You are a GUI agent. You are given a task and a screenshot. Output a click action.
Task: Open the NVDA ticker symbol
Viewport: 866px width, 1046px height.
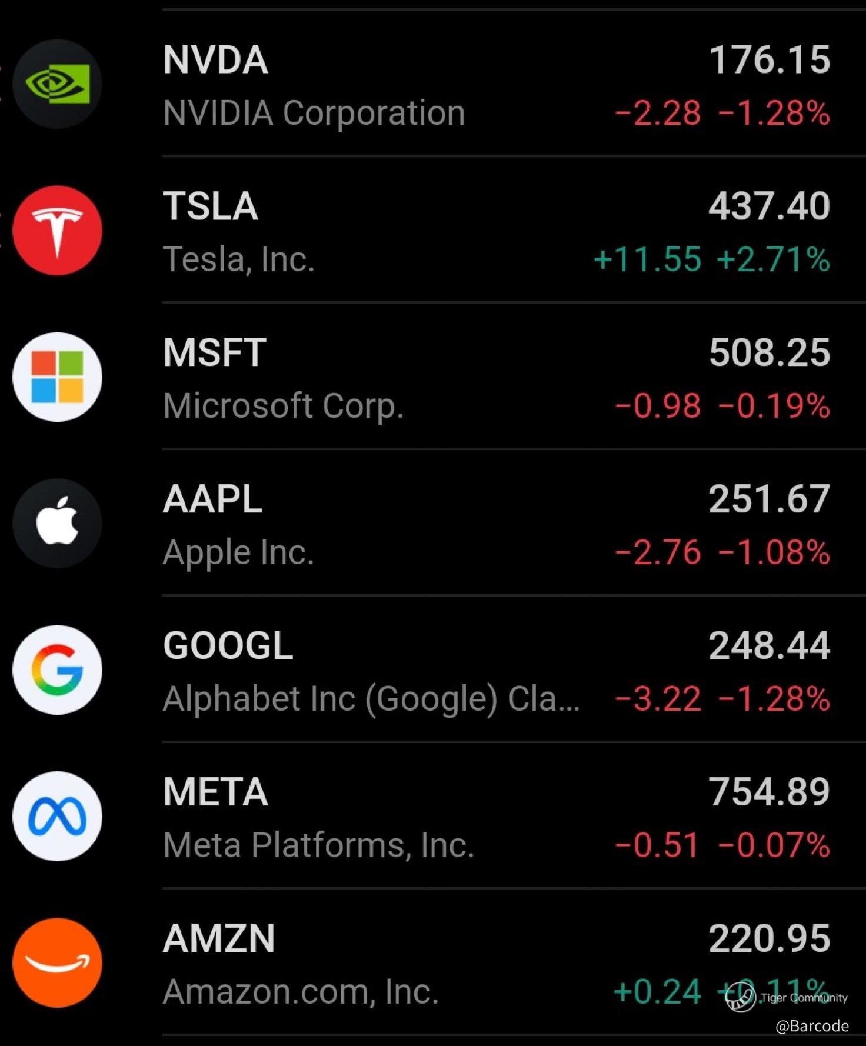215,60
